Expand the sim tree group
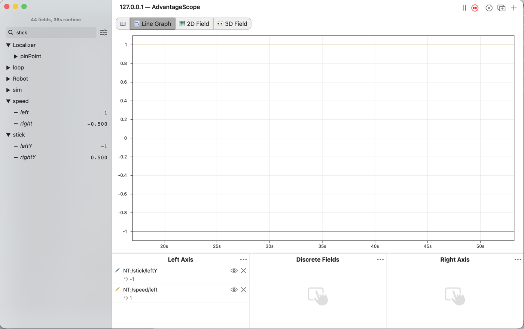This screenshot has width=524, height=329. coord(8,90)
